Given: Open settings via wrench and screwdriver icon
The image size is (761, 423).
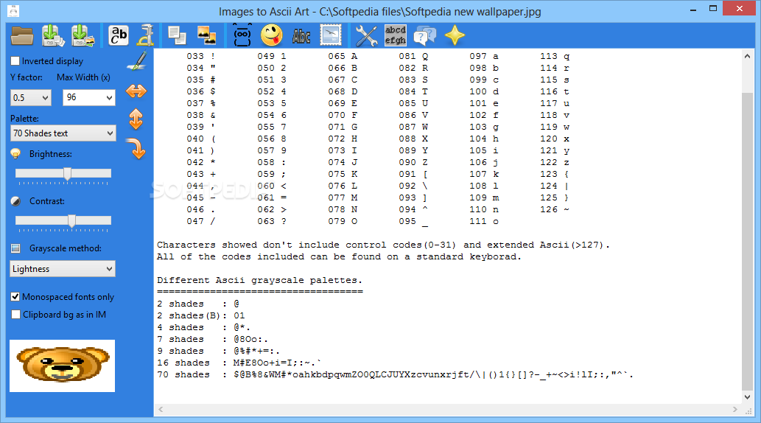Looking at the screenshot, I should 366,36.
